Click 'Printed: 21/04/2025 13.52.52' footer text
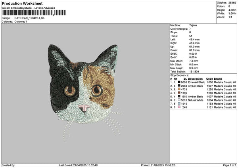 click(158, 165)
